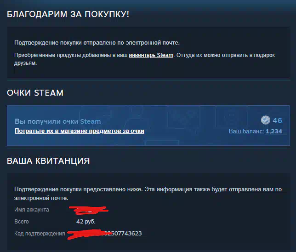
Task: Select the earned points number 46
Action: point(277,120)
